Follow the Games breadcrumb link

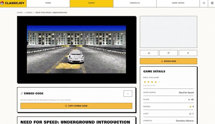coord(29,12)
